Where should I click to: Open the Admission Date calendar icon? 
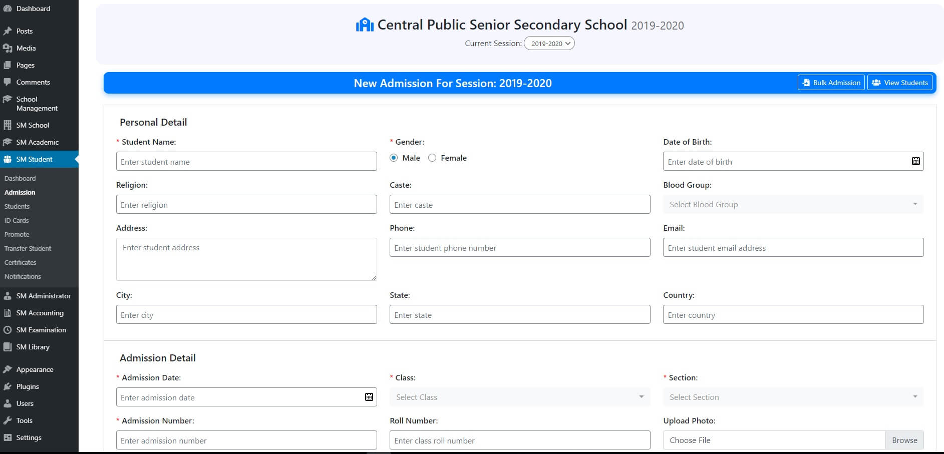(369, 397)
